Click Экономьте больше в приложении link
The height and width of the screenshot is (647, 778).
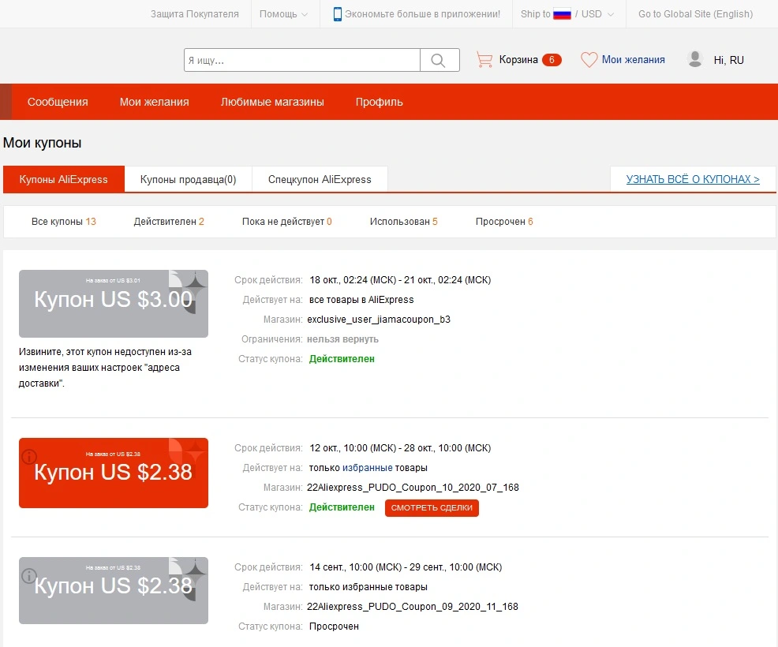[422, 14]
